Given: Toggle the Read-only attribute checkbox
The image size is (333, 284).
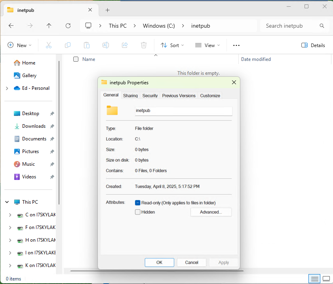Looking at the screenshot, I should tap(138, 203).
